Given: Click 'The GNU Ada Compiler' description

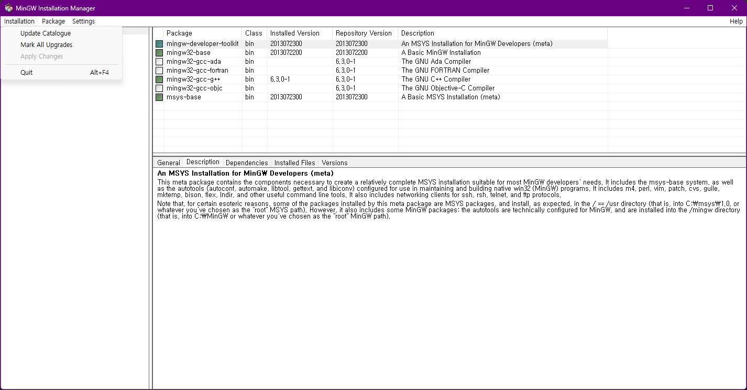Looking at the screenshot, I should click(x=436, y=62).
